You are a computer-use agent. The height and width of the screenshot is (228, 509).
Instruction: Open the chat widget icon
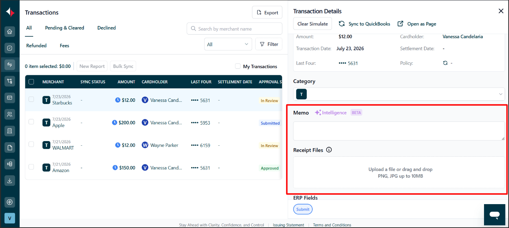pyautogui.click(x=494, y=214)
